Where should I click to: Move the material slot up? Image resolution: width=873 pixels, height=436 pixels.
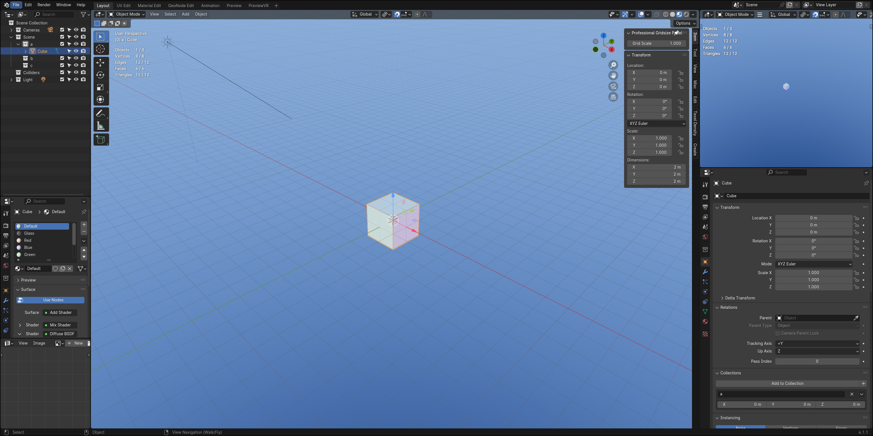pos(84,250)
